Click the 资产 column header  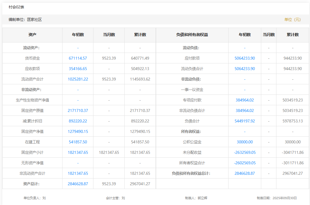tap(32, 35)
